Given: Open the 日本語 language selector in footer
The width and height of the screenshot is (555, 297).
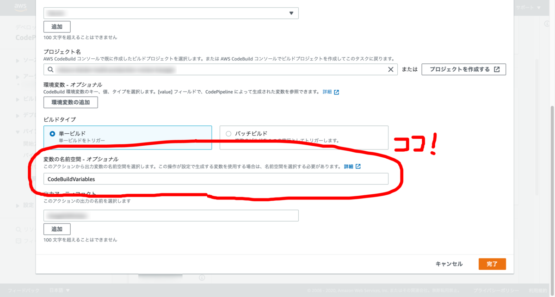Looking at the screenshot, I should coord(60,290).
